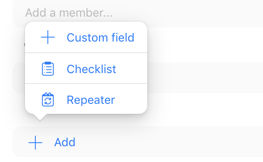263x162 pixels.
Task: Click the popup's pointer arrow above Add
Action: pos(40,118)
